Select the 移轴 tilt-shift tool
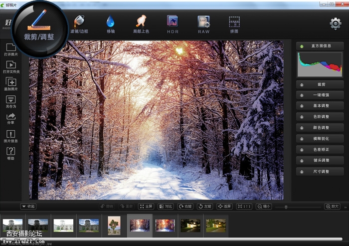 click(x=110, y=24)
